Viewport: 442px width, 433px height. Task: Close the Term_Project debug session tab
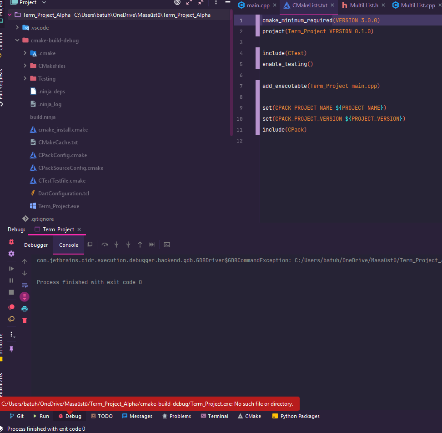79,229
